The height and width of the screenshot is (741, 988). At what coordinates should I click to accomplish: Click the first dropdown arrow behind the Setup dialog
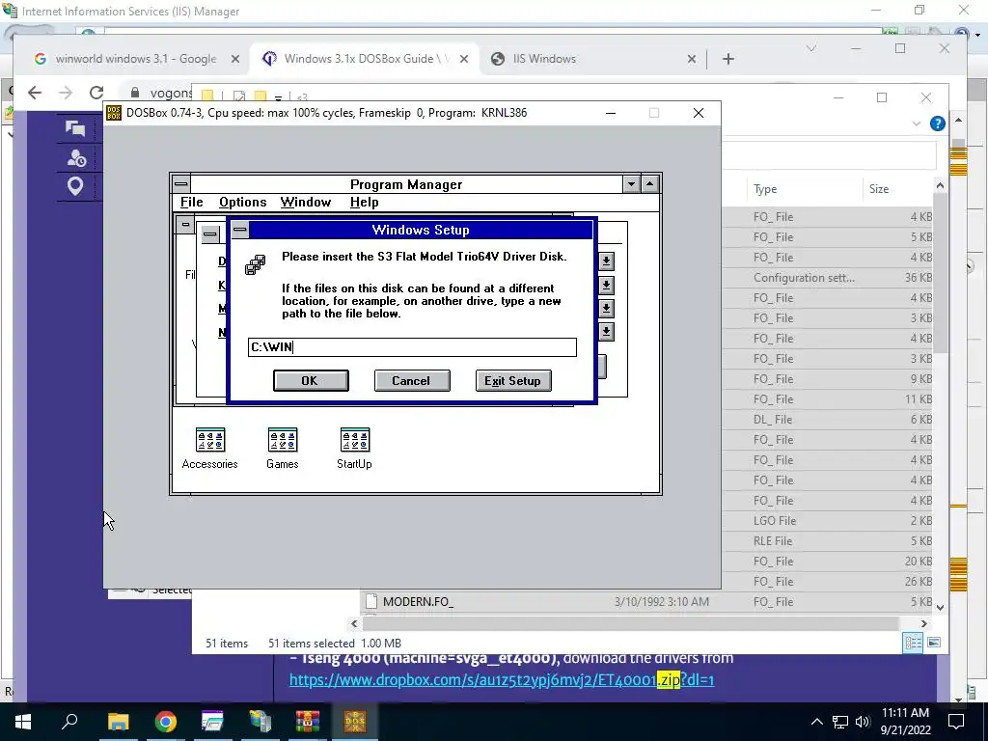[606, 261]
